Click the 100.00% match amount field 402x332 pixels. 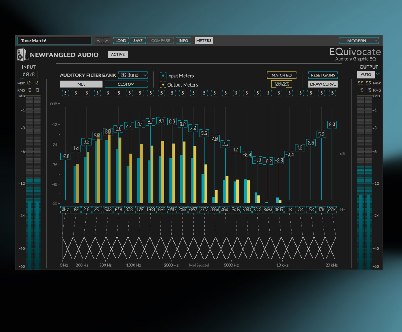[281, 84]
